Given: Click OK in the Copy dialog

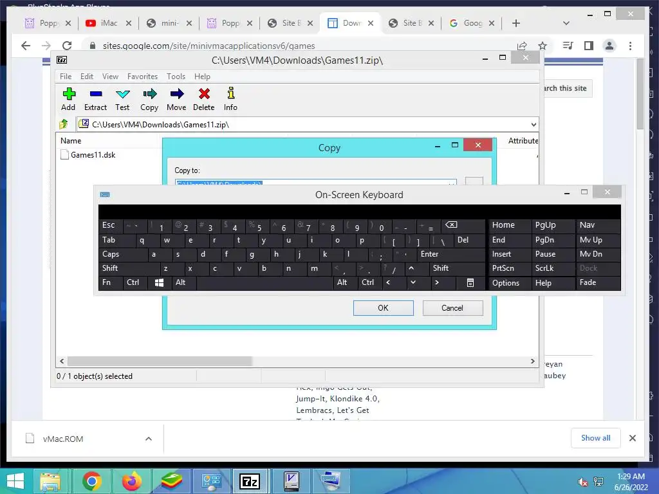Looking at the screenshot, I should click(x=384, y=308).
